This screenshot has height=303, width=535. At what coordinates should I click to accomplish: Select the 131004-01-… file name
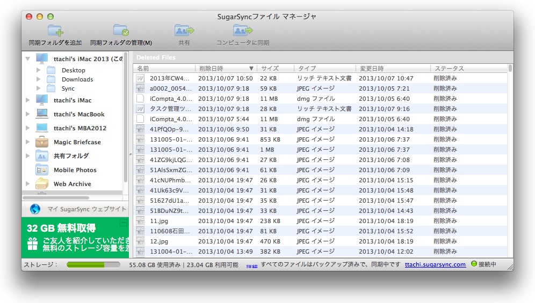pyautogui.click(x=171, y=252)
